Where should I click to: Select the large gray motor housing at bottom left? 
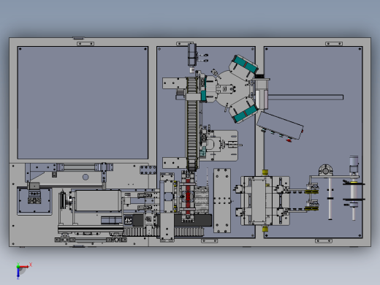pyautogui.click(x=98, y=201)
